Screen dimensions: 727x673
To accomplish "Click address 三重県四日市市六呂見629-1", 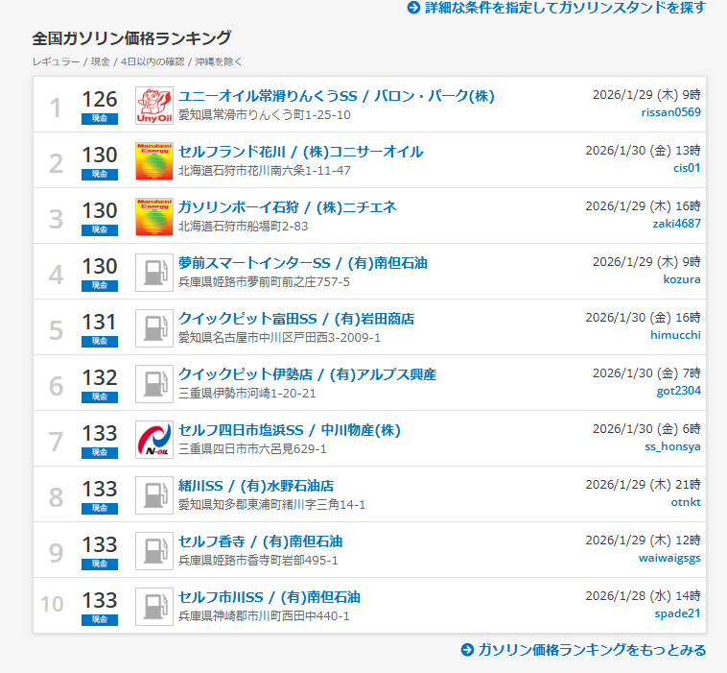I will [252, 448].
